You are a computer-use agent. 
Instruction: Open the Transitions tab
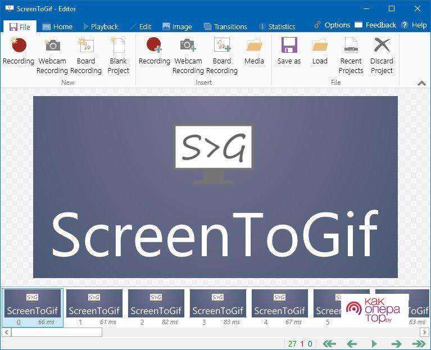coord(225,26)
